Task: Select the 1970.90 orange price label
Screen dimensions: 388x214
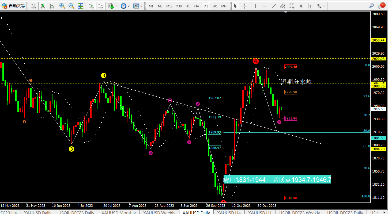Action: (x=291, y=92)
